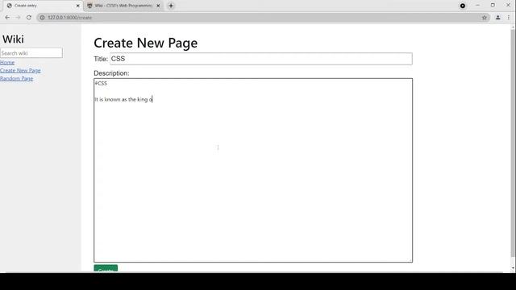Click the Wiki heading in sidebar
The width and height of the screenshot is (516, 290).
[13, 39]
